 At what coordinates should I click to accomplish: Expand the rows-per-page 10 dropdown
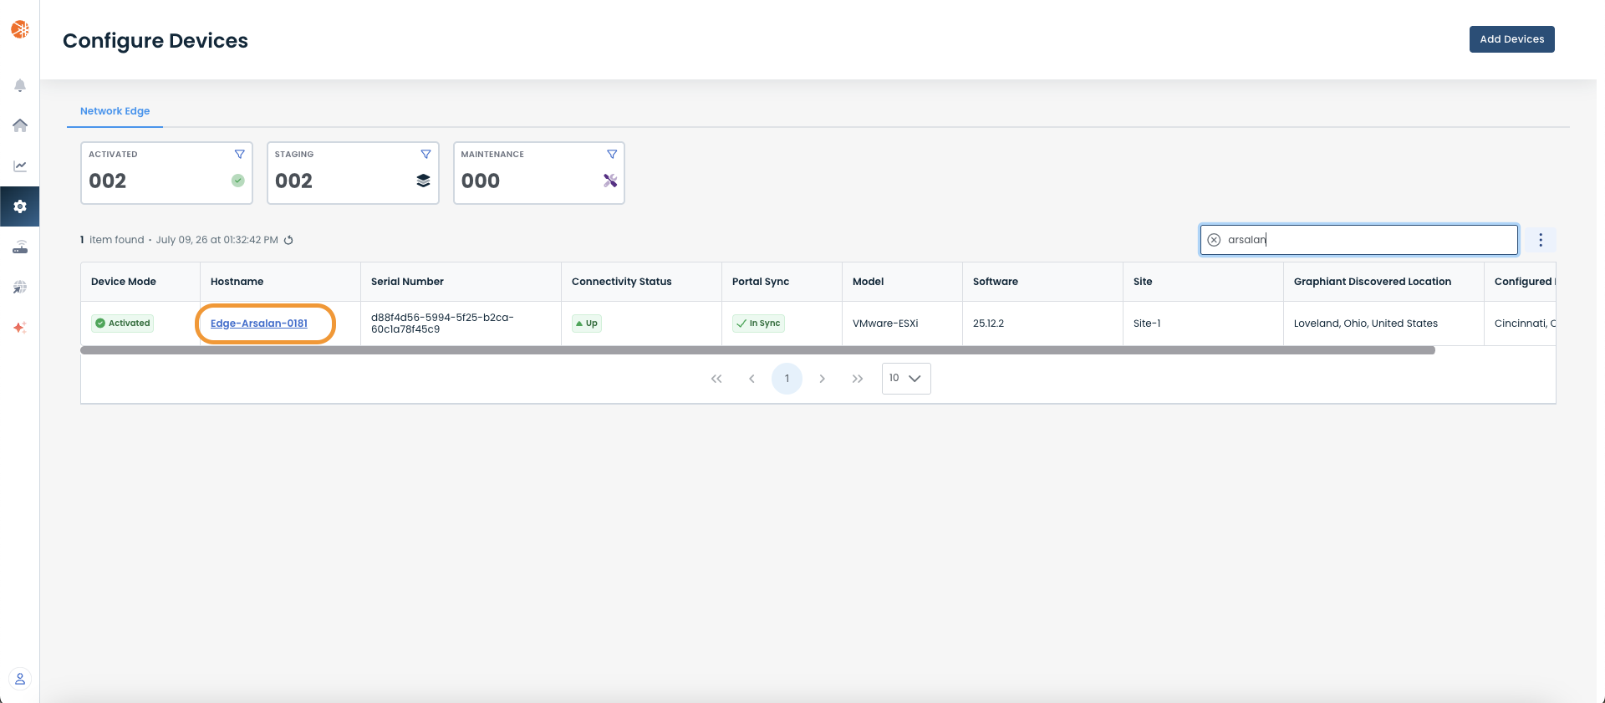coord(906,379)
